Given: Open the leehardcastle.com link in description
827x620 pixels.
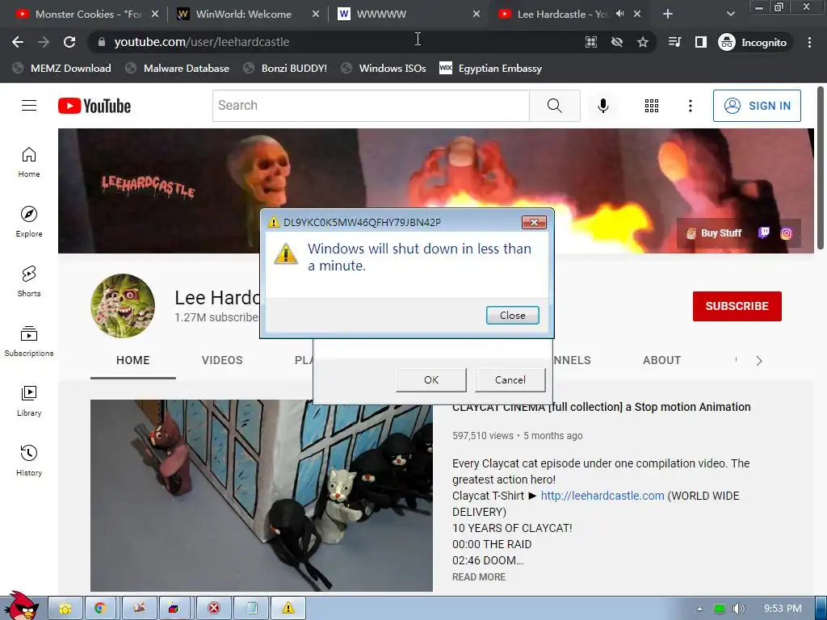Looking at the screenshot, I should 602,496.
